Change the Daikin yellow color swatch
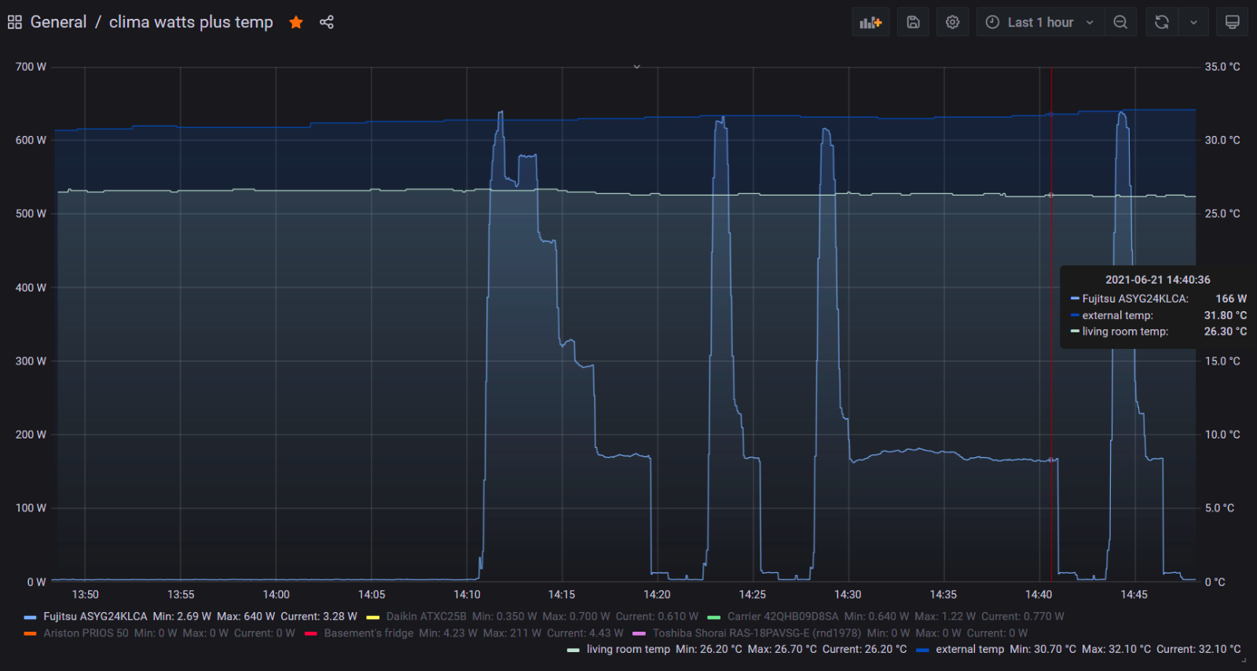This screenshot has width=1257, height=671. pos(372,617)
